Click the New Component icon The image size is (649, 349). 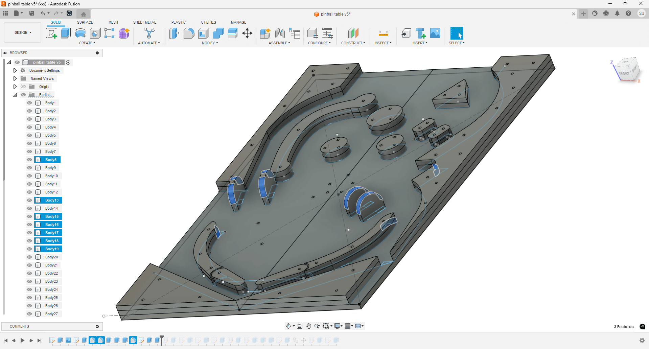[265, 33]
